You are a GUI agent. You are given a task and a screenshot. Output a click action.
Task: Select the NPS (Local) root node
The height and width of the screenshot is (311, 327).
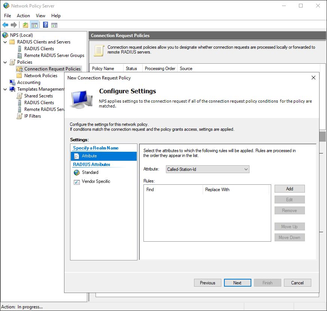(x=21, y=35)
